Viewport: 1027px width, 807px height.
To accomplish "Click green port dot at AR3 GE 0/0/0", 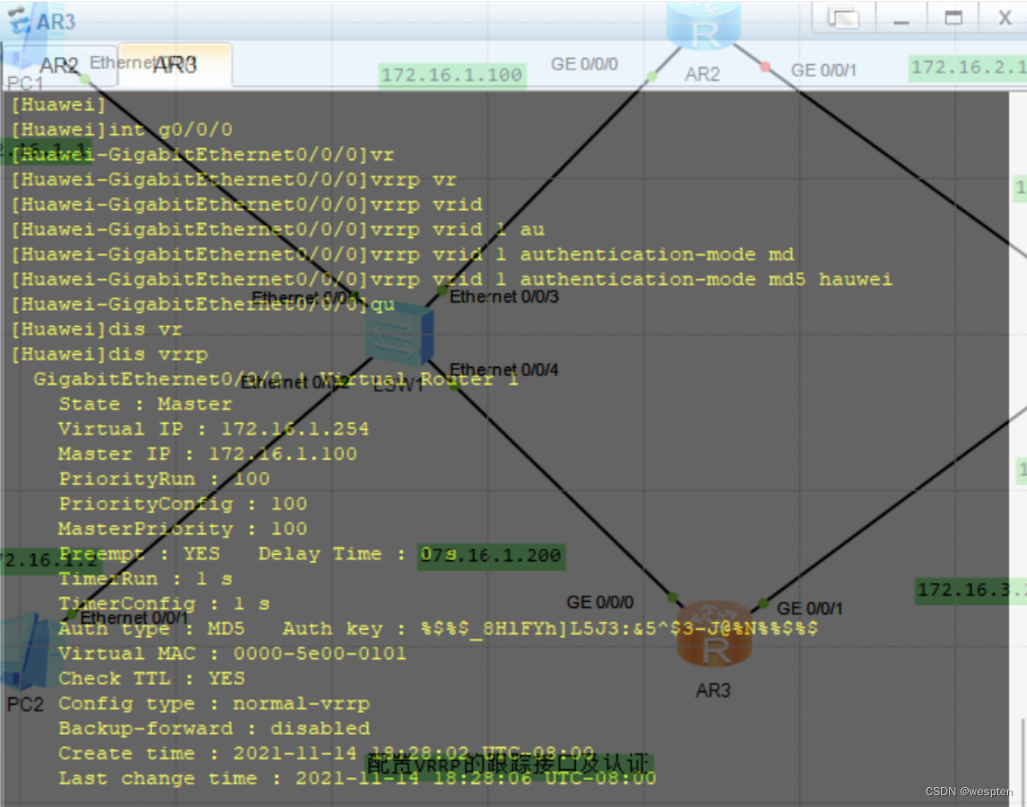I will (673, 597).
